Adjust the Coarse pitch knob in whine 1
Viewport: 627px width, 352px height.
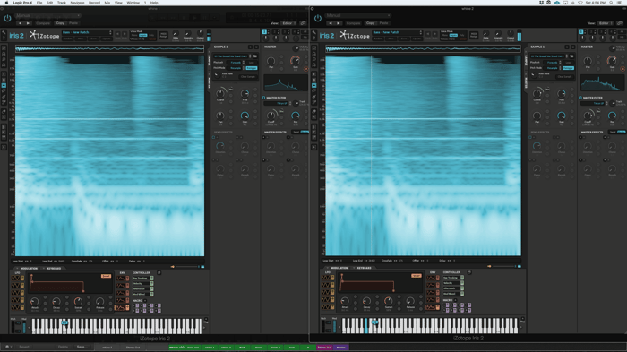(x=220, y=94)
